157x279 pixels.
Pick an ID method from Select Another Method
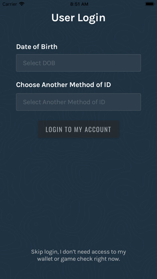coord(78,102)
